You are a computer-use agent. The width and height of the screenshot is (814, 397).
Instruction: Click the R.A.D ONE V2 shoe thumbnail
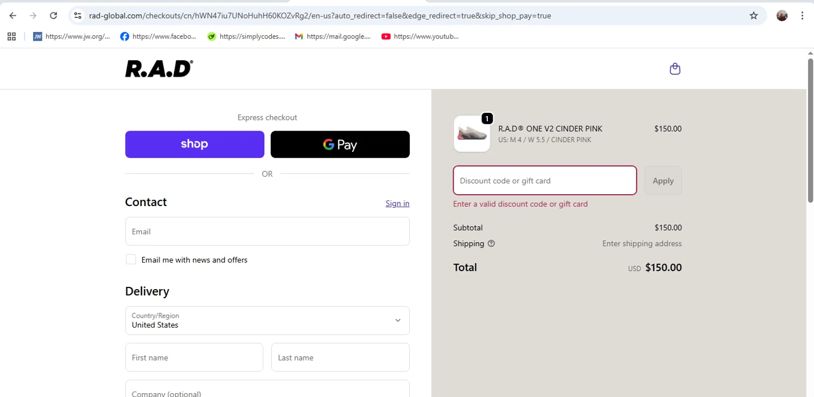tap(472, 133)
